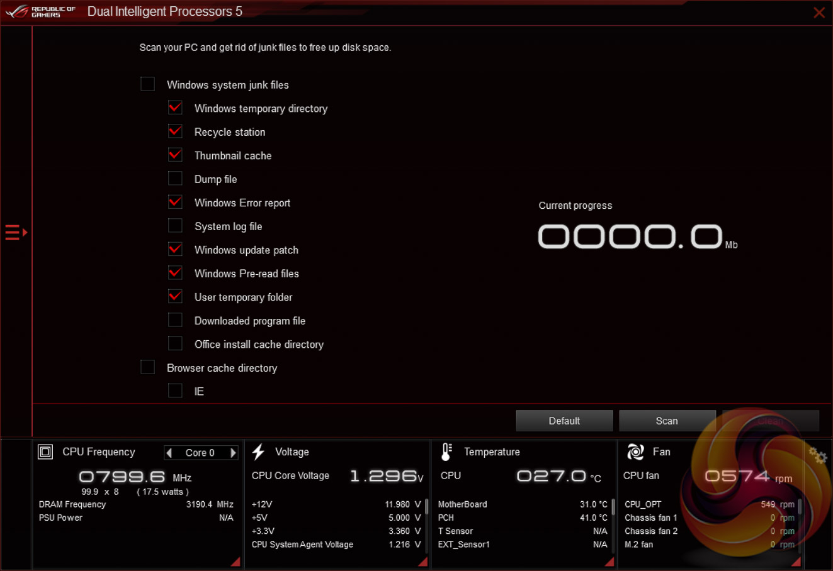Viewport: 833px width, 571px height.
Task: Click the 'Current progress' label
Action: (x=575, y=206)
